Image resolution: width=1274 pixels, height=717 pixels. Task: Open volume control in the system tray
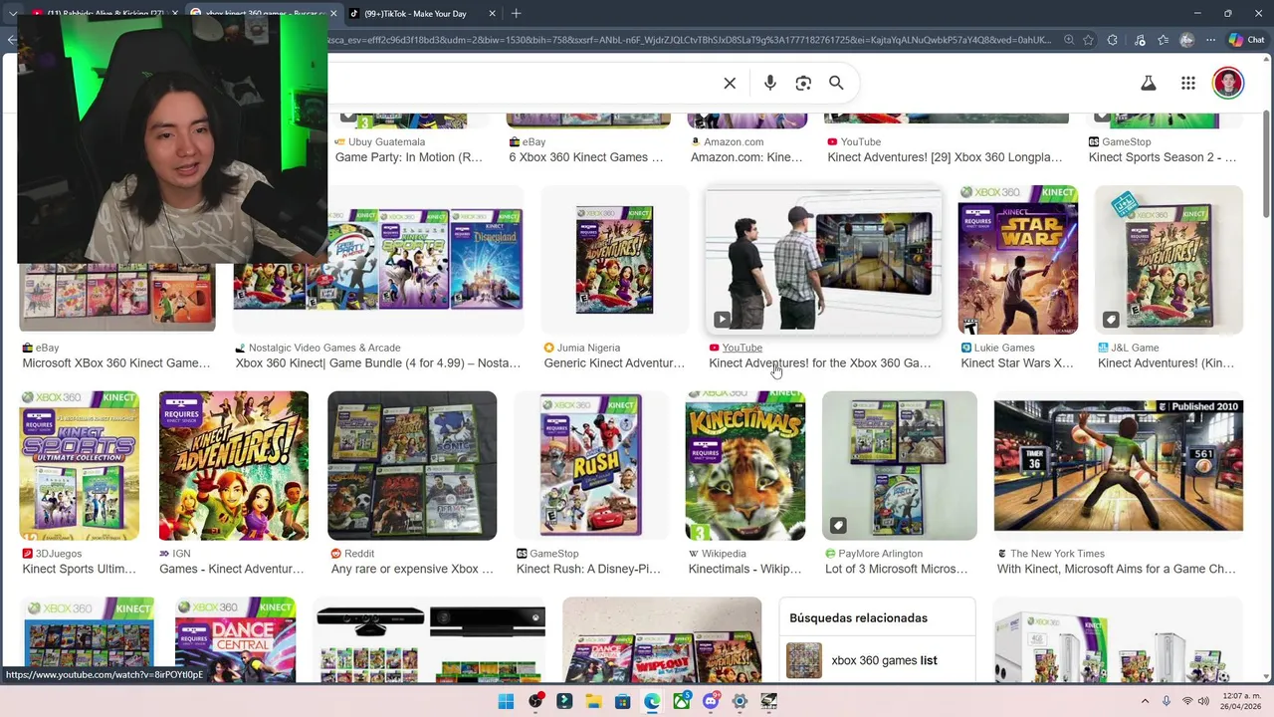(1203, 701)
